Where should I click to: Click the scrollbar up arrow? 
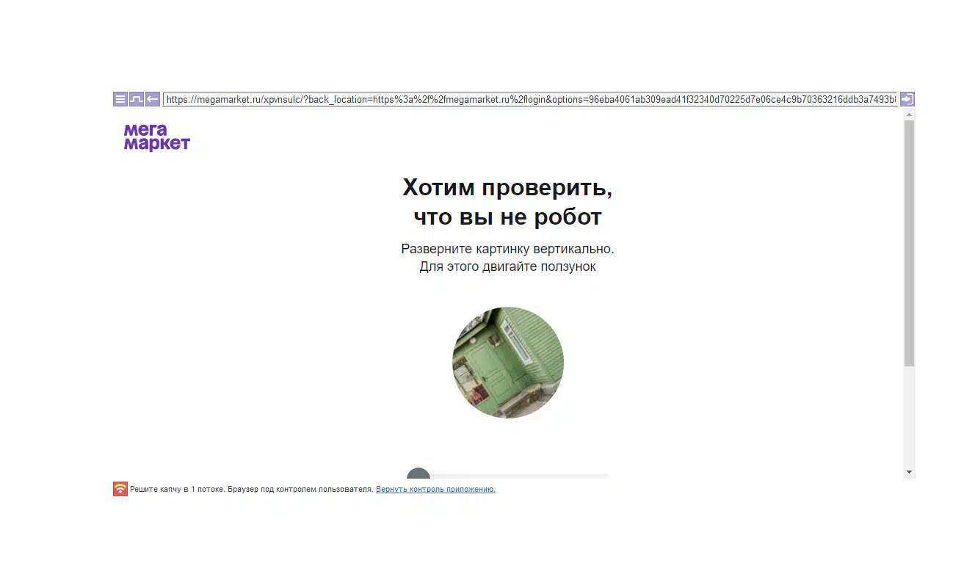coord(910,115)
